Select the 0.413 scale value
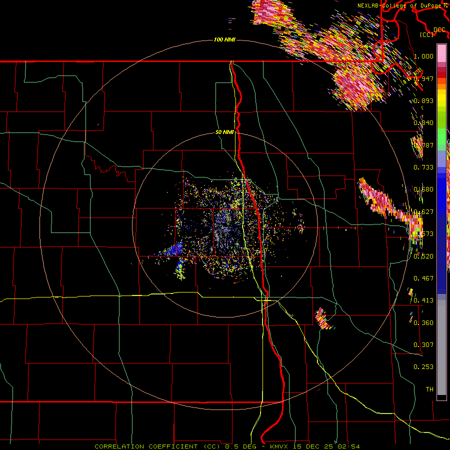 (x=423, y=300)
